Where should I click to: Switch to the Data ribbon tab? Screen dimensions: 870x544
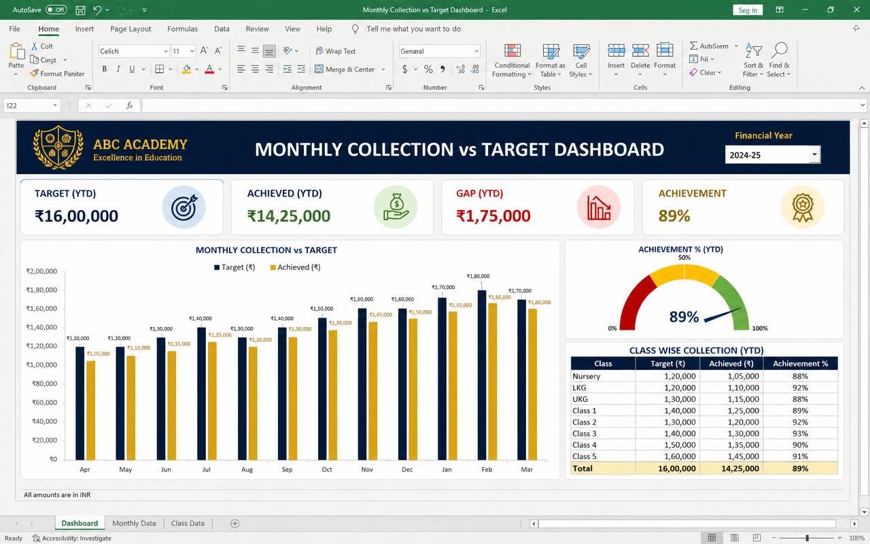pyautogui.click(x=222, y=29)
